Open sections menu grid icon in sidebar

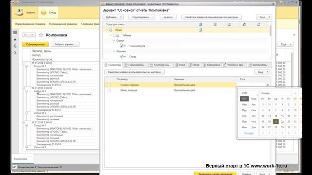tap(15, 33)
